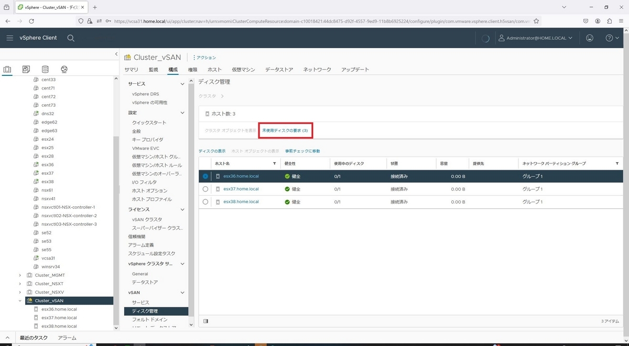The height and width of the screenshot is (346, 629).
Task: Click the search magnifier in vSphere header
Action: point(71,38)
